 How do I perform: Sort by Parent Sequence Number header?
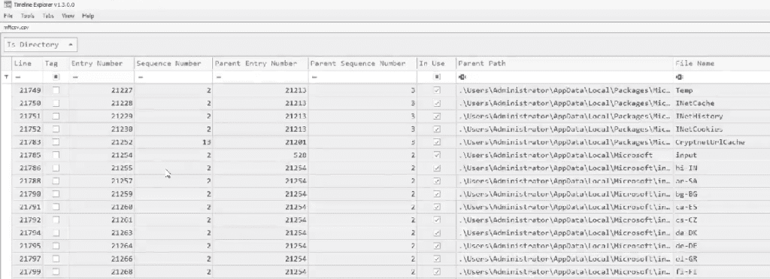click(362, 63)
